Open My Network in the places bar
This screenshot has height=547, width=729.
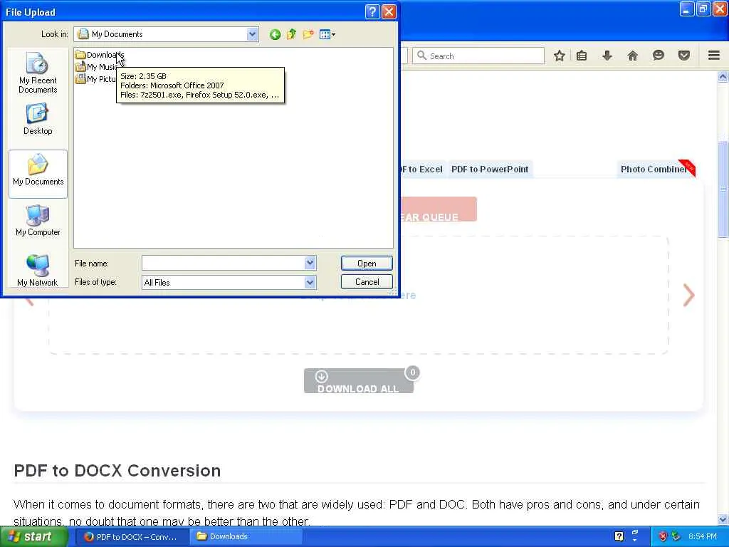(x=38, y=271)
